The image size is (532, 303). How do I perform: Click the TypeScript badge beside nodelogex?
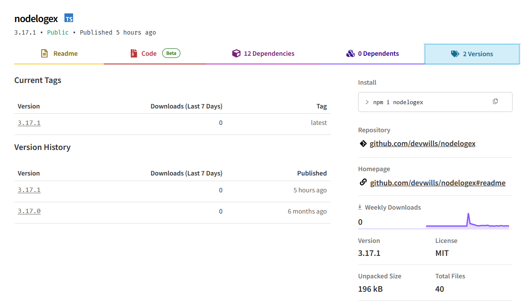69,18
